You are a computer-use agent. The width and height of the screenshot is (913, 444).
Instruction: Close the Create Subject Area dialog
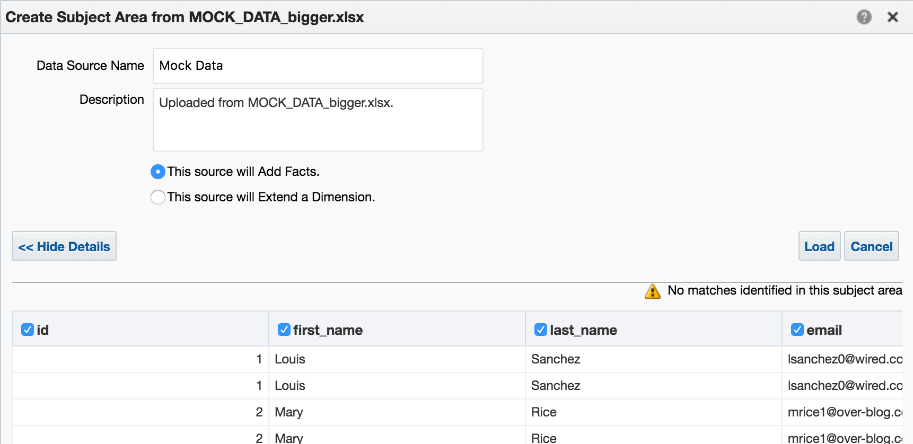click(x=893, y=17)
